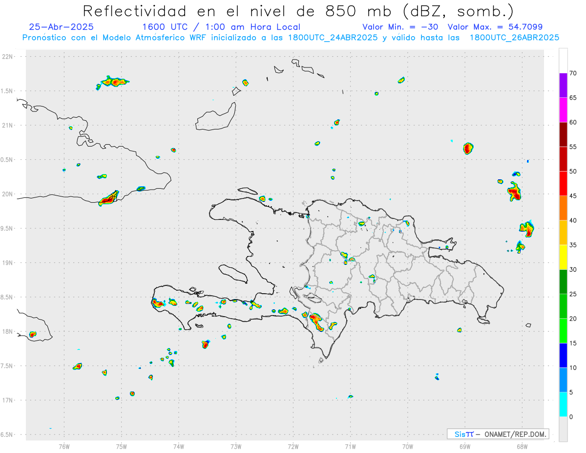Select the yellow 30–35 dBZ colorbar segment
Screen dimensions: 586x453
[563, 257]
